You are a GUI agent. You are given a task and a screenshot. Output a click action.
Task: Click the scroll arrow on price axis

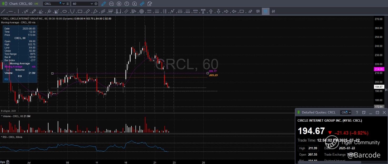(386, 90)
